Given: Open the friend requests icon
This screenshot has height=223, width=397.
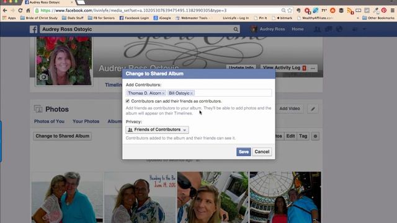Looking at the screenshot, I should [x=317, y=29].
